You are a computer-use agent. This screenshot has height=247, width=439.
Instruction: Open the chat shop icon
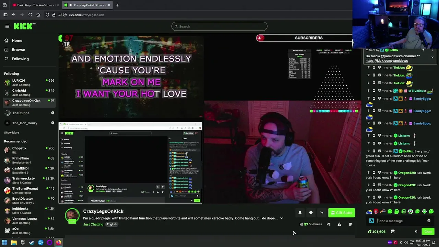393,232
